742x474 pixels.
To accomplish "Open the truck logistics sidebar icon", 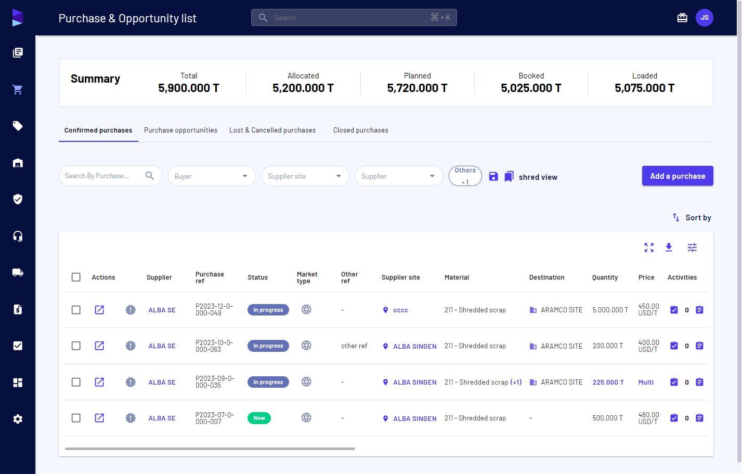I will pos(18,272).
